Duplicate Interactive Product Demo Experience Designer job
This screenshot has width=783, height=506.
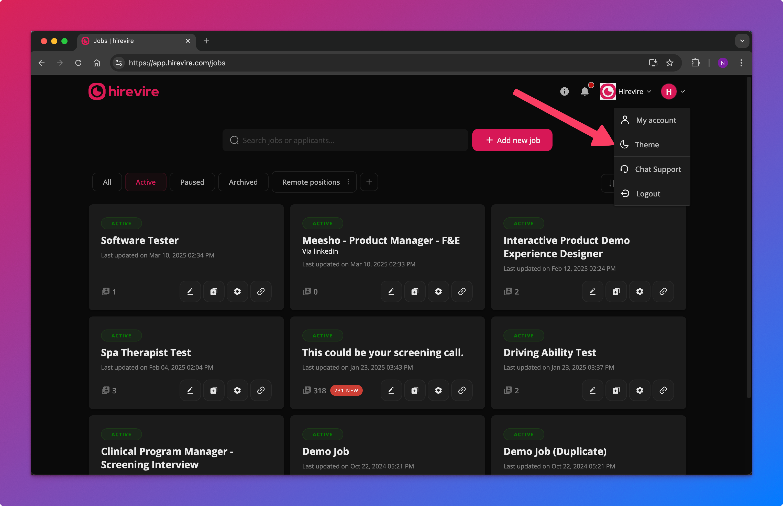[616, 291]
